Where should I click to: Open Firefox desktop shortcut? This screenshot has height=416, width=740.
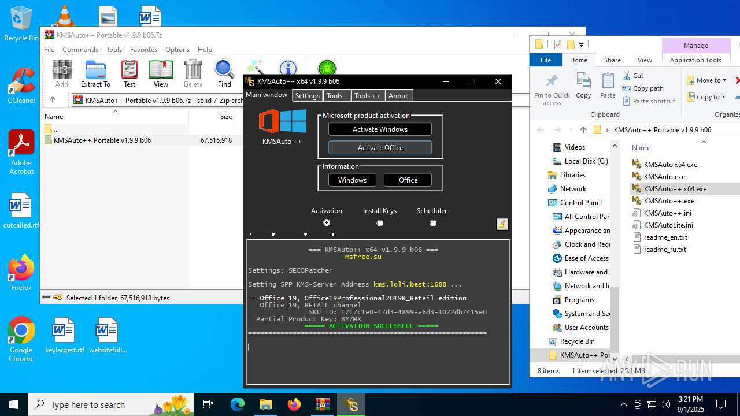pos(21,273)
